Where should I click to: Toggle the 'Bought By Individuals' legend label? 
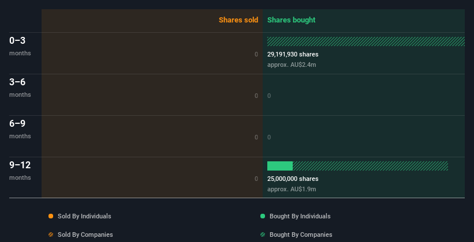point(300,216)
